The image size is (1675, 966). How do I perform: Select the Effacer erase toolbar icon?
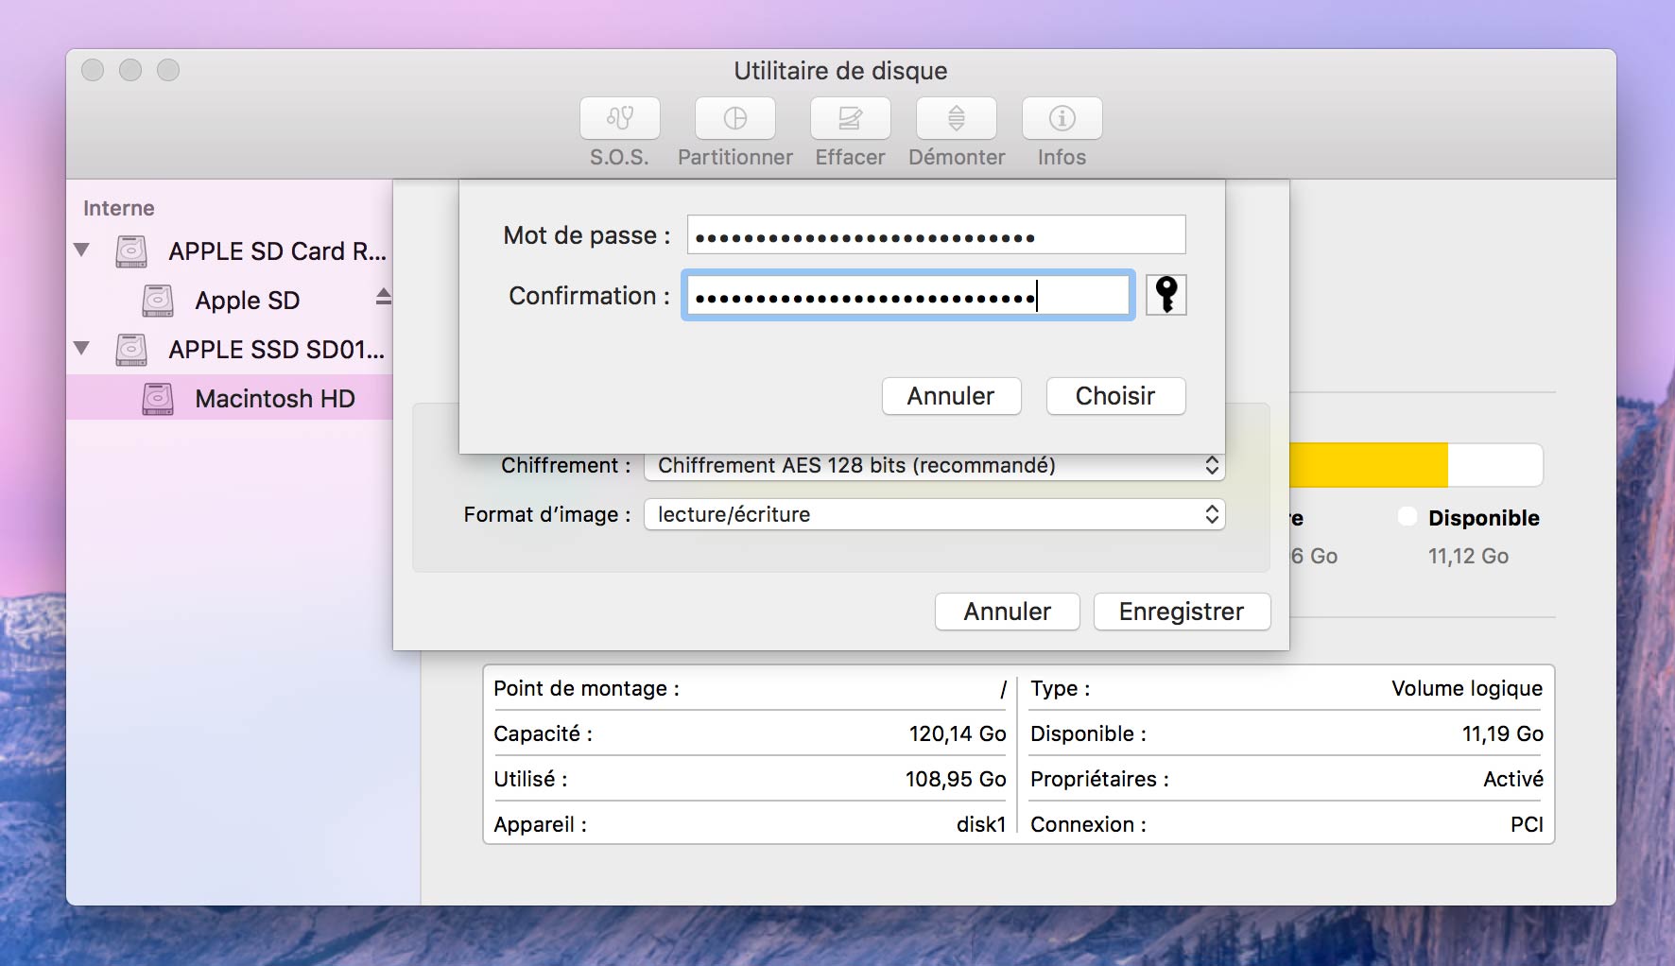click(850, 118)
